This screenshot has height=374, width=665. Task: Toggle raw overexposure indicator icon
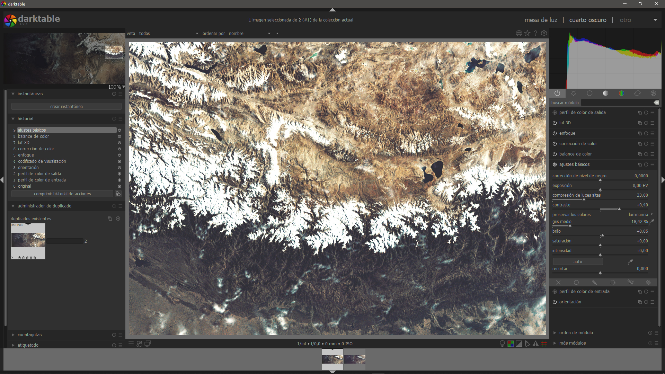point(511,344)
